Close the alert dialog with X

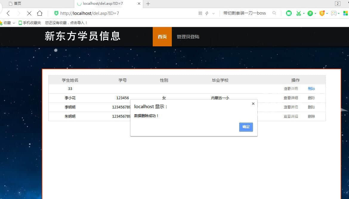pos(253,104)
